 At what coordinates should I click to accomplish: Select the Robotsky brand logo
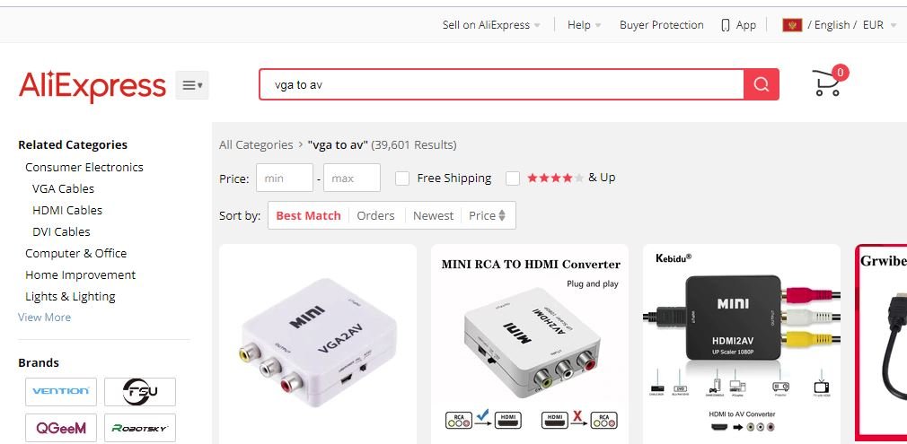point(140,428)
